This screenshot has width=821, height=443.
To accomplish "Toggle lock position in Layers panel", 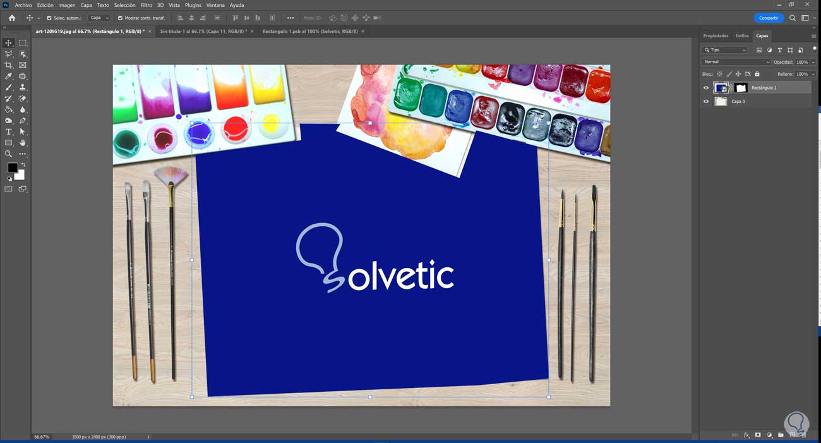I will 738,74.
